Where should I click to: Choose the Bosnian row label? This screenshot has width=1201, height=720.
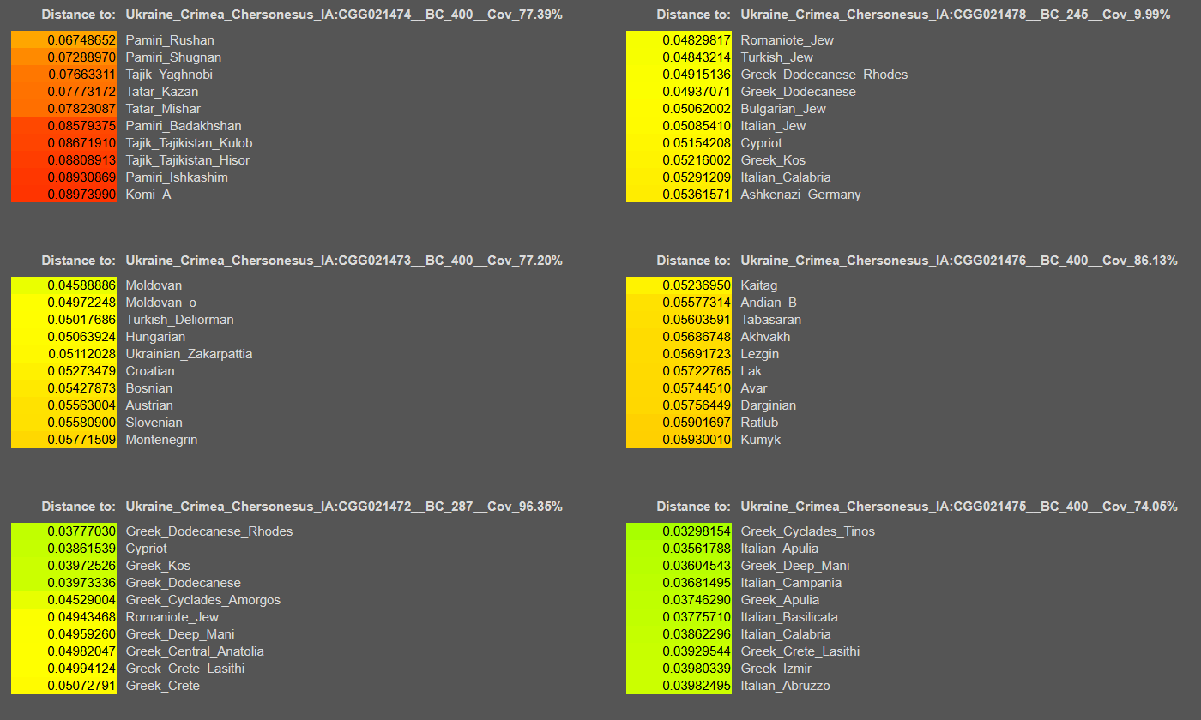click(x=149, y=388)
